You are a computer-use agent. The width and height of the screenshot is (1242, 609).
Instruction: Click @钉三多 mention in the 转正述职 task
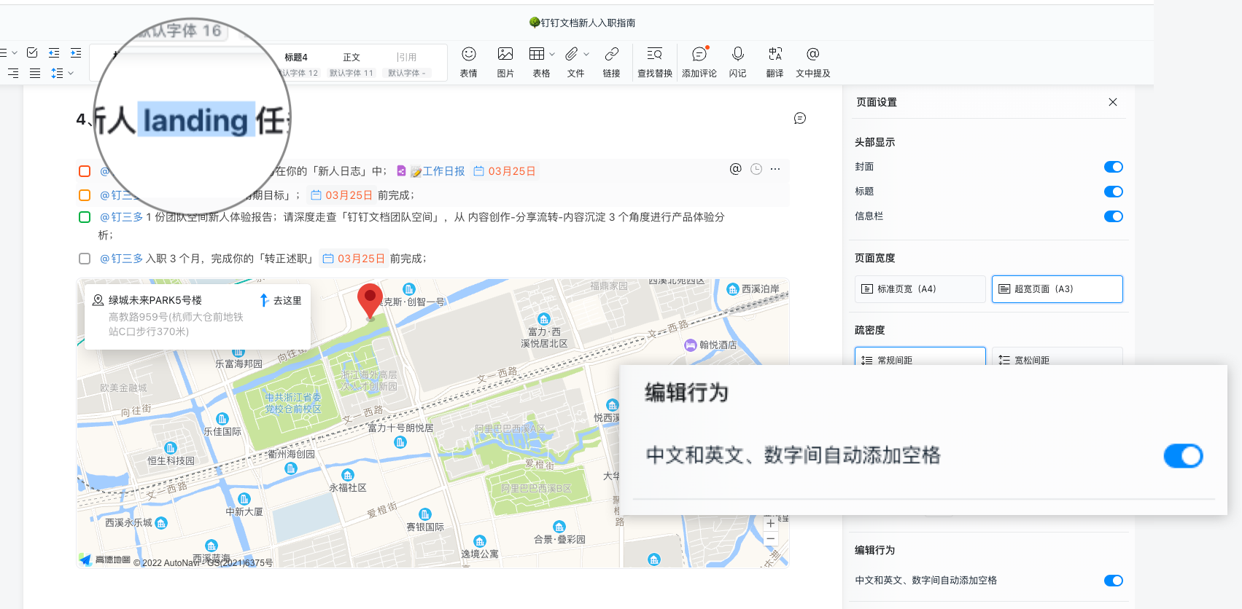coord(121,259)
